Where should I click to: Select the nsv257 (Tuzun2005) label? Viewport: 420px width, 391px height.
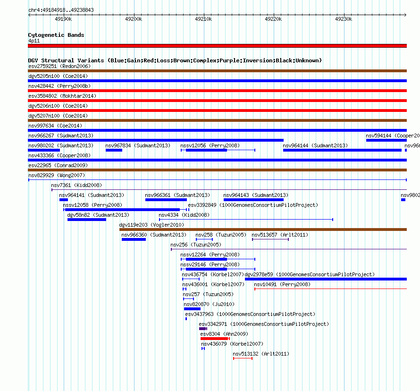[x=208, y=294]
